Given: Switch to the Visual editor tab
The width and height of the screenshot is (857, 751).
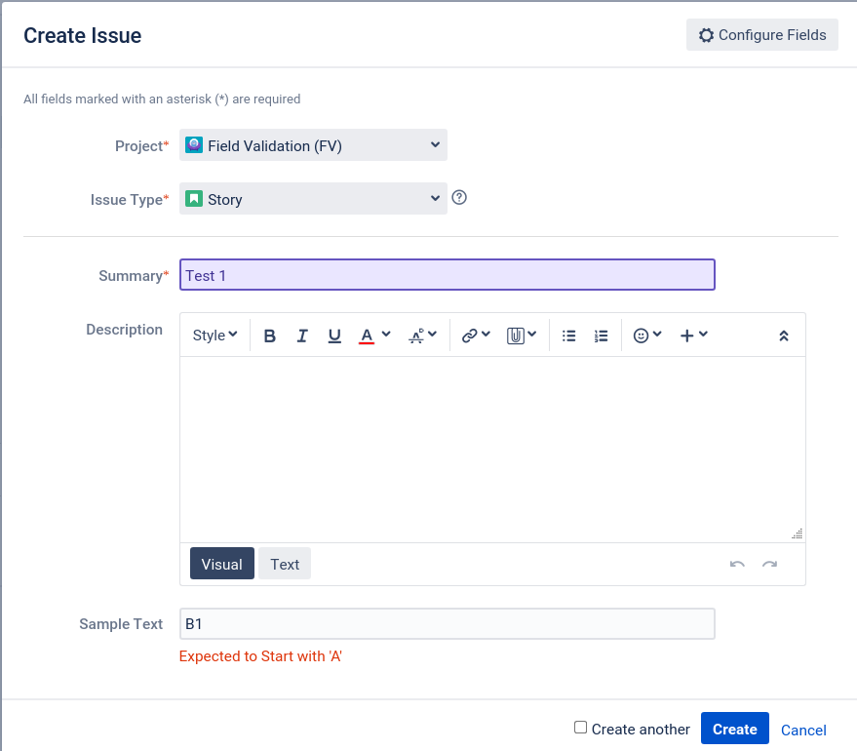Looking at the screenshot, I should click(222, 564).
